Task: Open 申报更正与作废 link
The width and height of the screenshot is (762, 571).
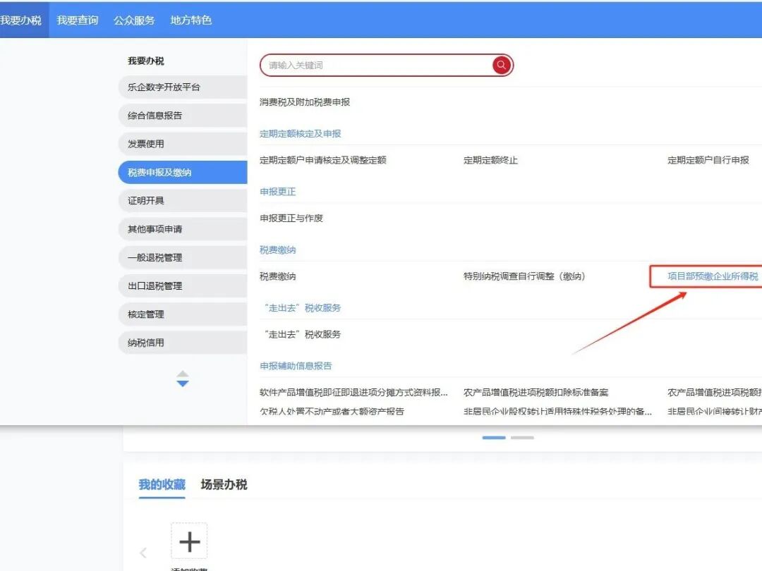Action: click(x=291, y=218)
